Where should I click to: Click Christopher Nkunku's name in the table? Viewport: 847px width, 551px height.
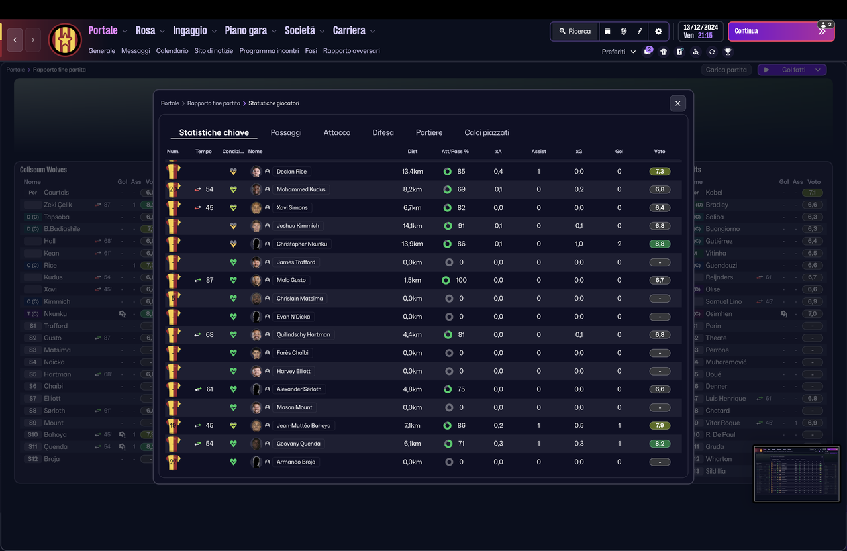pyautogui.click(x=302, y=244)
